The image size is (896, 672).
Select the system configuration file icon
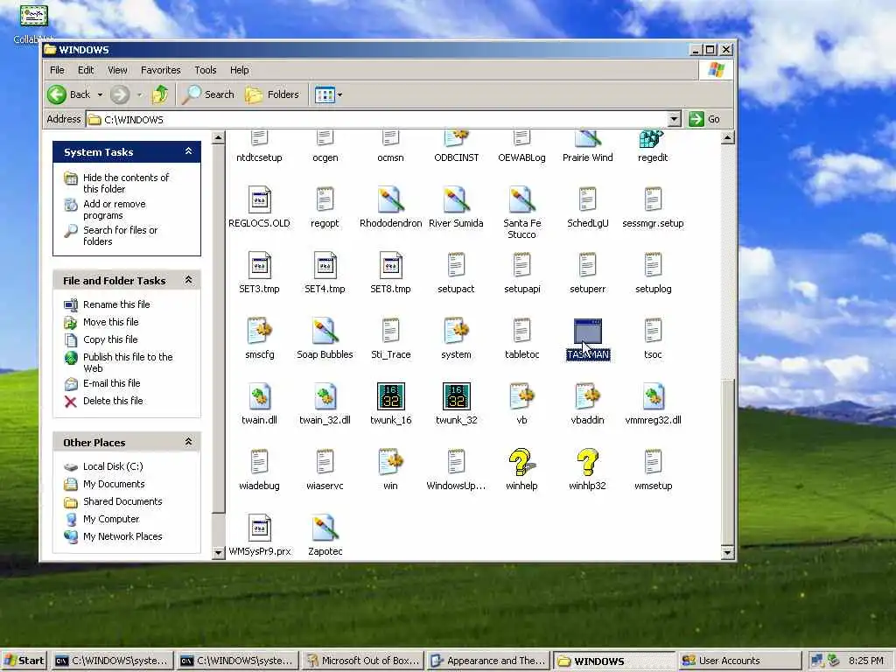tap(456, 332)
